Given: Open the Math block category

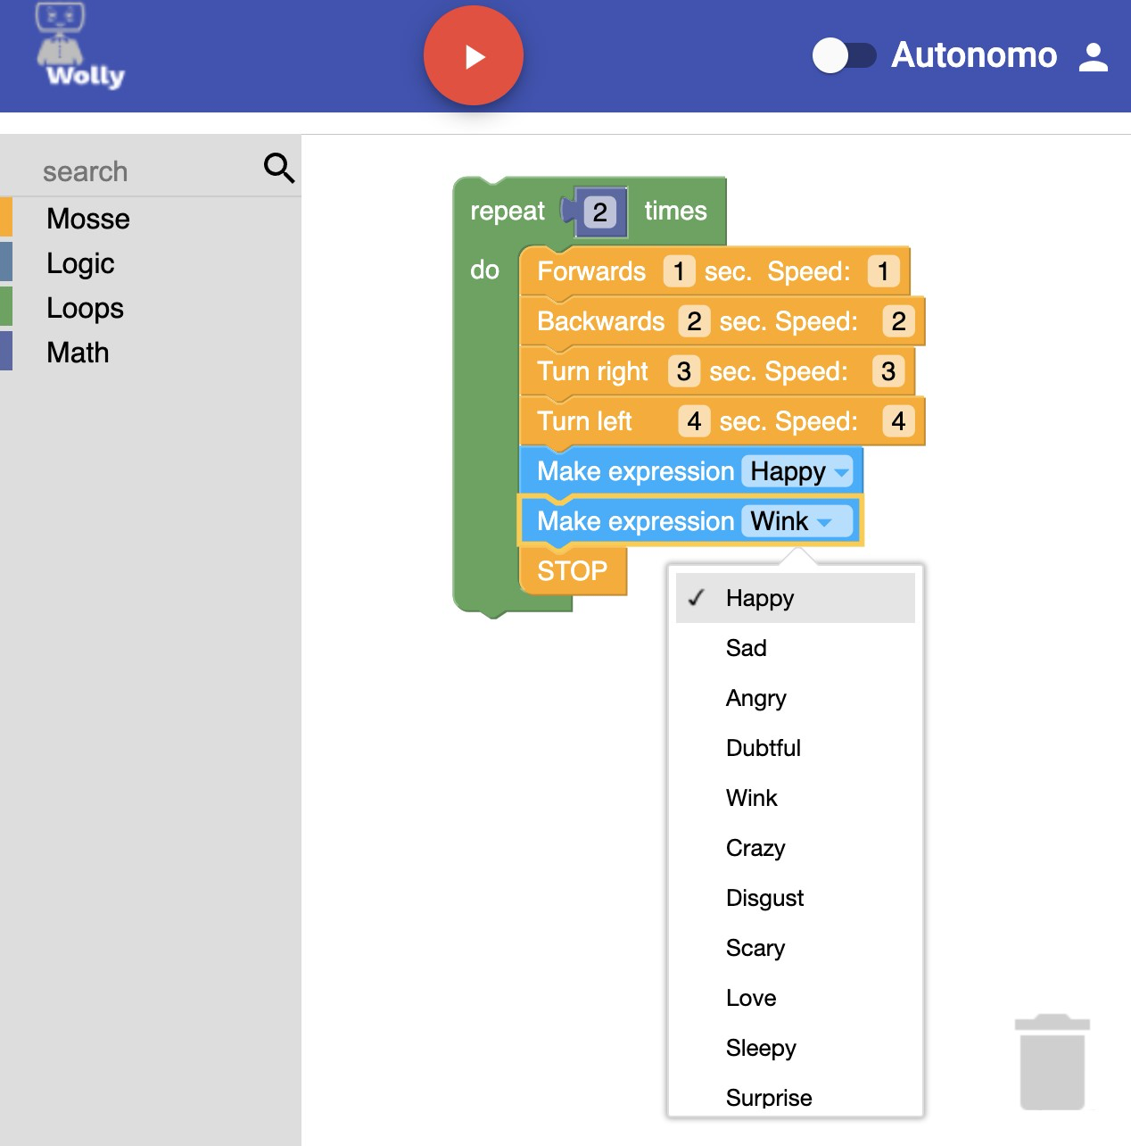Looking at the screenshot, I should [x=78, y=353].
